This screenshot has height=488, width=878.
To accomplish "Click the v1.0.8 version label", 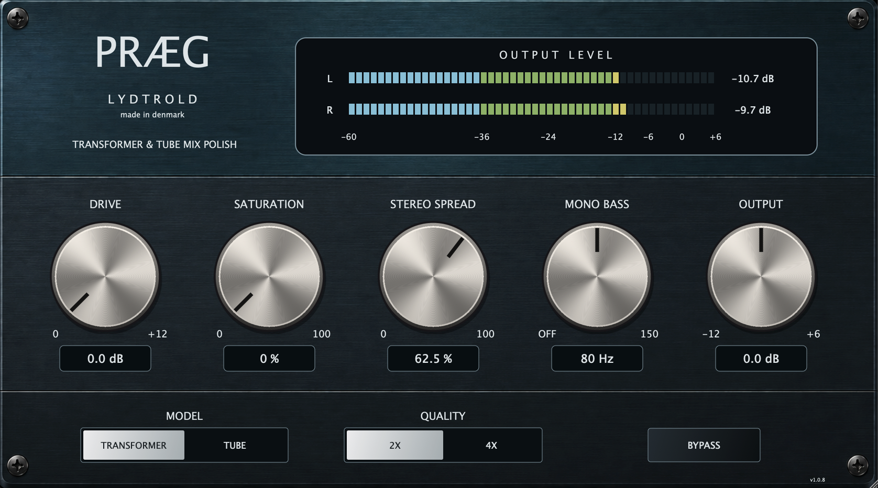I will 817,480.
